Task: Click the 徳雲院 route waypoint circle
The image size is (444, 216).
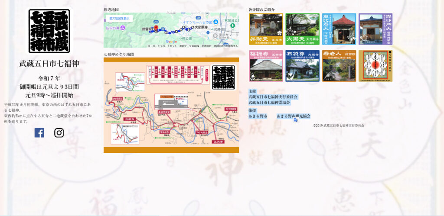Action: (154, 29)
